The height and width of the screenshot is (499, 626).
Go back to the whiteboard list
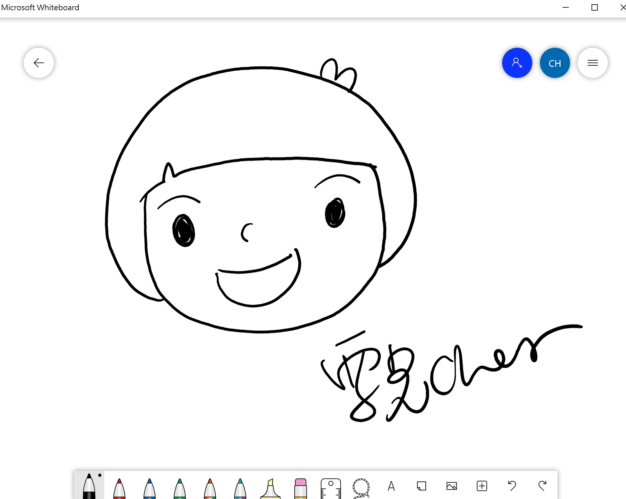click(39, 63)
